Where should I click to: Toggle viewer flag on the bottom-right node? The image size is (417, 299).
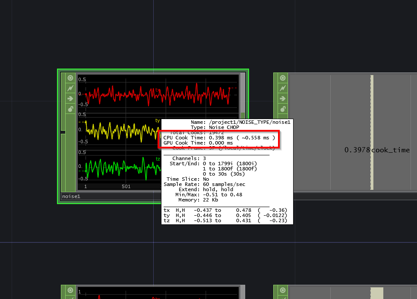283,290
